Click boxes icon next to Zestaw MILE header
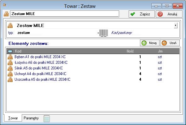This screenshot has height=125, width=186. point(10,25)
